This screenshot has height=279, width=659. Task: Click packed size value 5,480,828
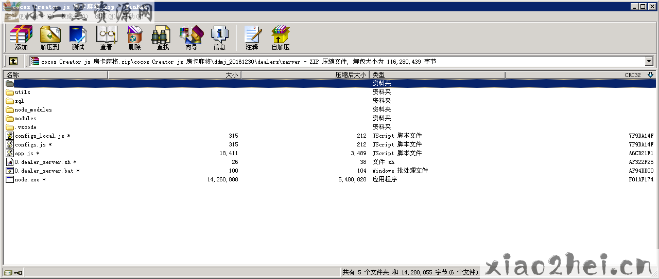click(x=352, y=179)
